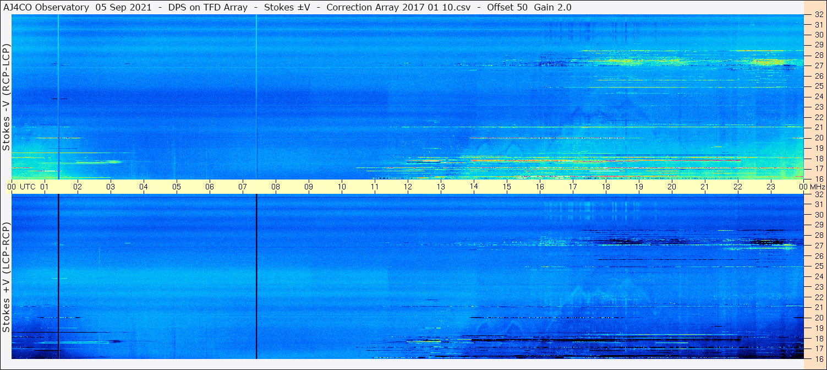Click the 32 MHz label in the Stokes +V panel
Viewport: 827px width, 370px height.
tap(819, 194)
